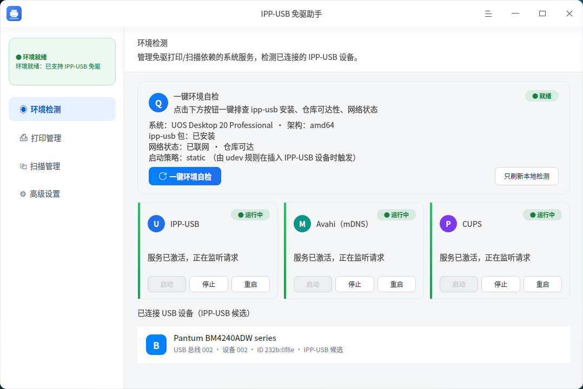Viewport: 583px width, 389px height.
Task: Click the purple P icon for CUPS
Action: pyautogui.click(x=448, y=224)
